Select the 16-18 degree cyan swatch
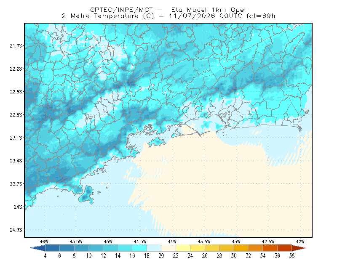 click(x=139, y=248)
